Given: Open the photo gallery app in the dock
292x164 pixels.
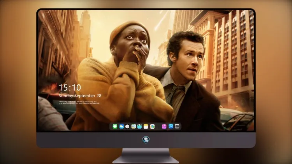Looking at the screenshot, I should tap(152, 127).
